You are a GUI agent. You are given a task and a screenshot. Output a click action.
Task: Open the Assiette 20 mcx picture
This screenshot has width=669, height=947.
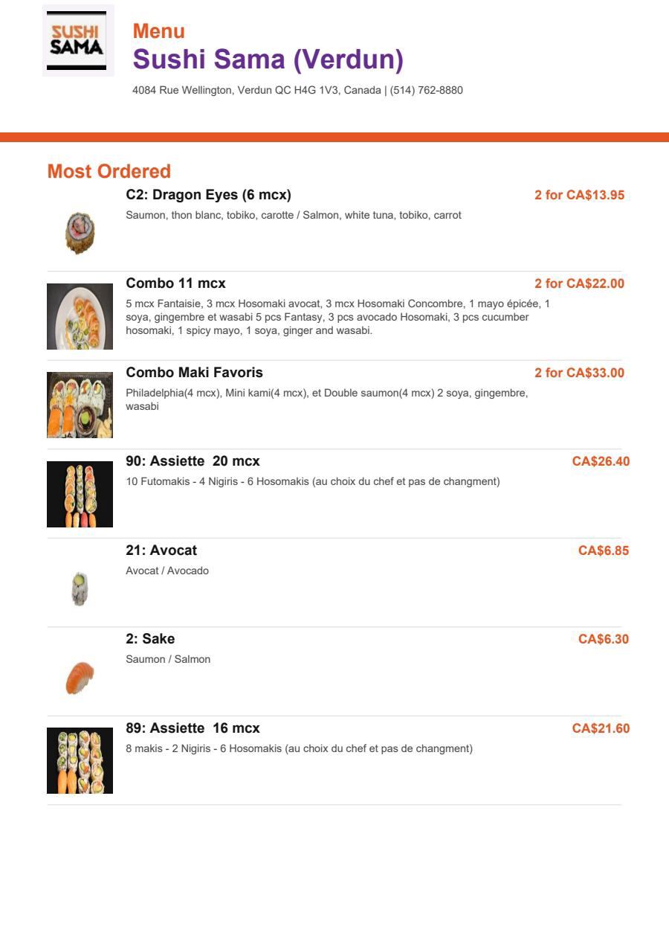coord(80,494)
